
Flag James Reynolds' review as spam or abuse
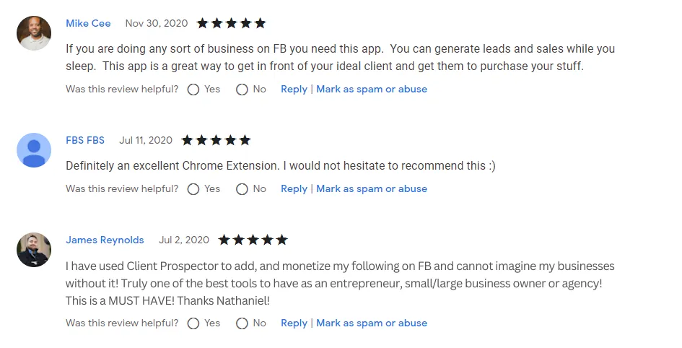click(x=372, y=323)
